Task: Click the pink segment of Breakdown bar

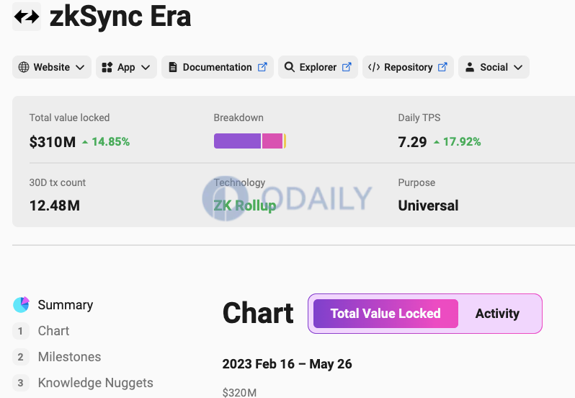Action: pyautogui.click(x=272, y=141)
